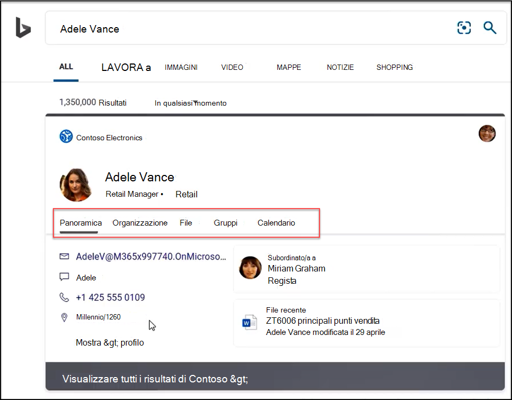Open signed-in user avatar at top right
512x400 pixels.
(487, 133)
